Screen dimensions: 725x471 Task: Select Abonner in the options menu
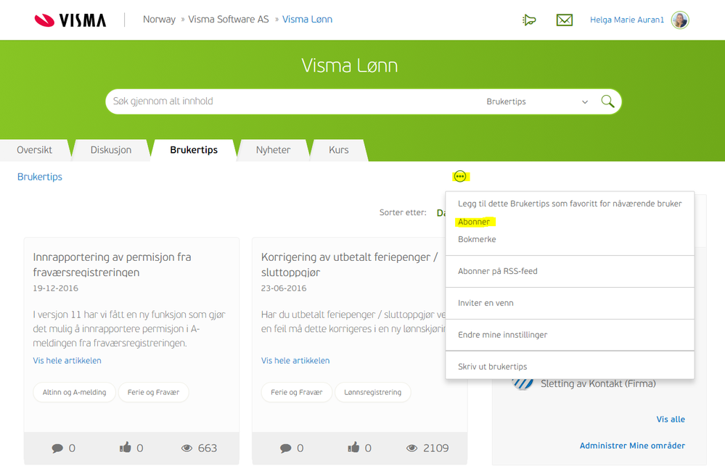[x=474, y=222]
